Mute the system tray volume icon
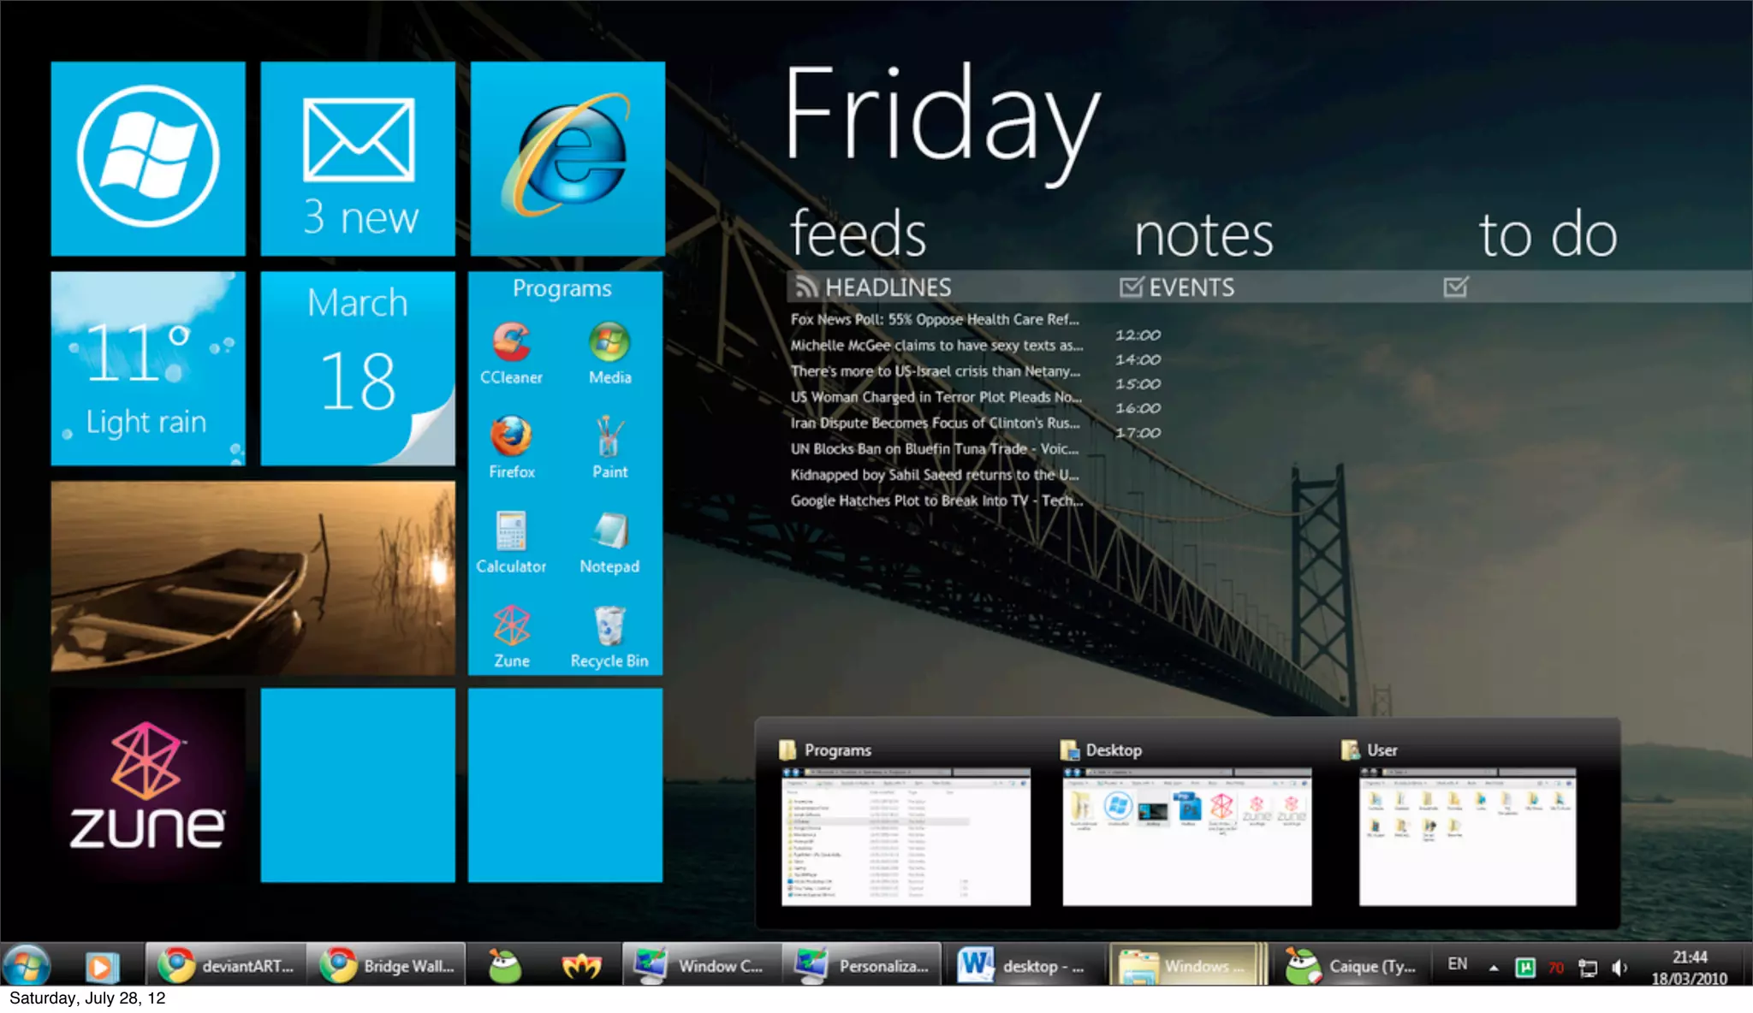 (x=1619, y=968)
